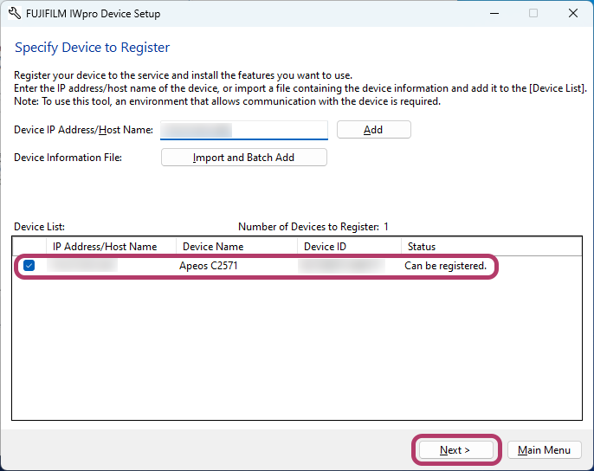Click the Device ID column header

pos(349,247)
